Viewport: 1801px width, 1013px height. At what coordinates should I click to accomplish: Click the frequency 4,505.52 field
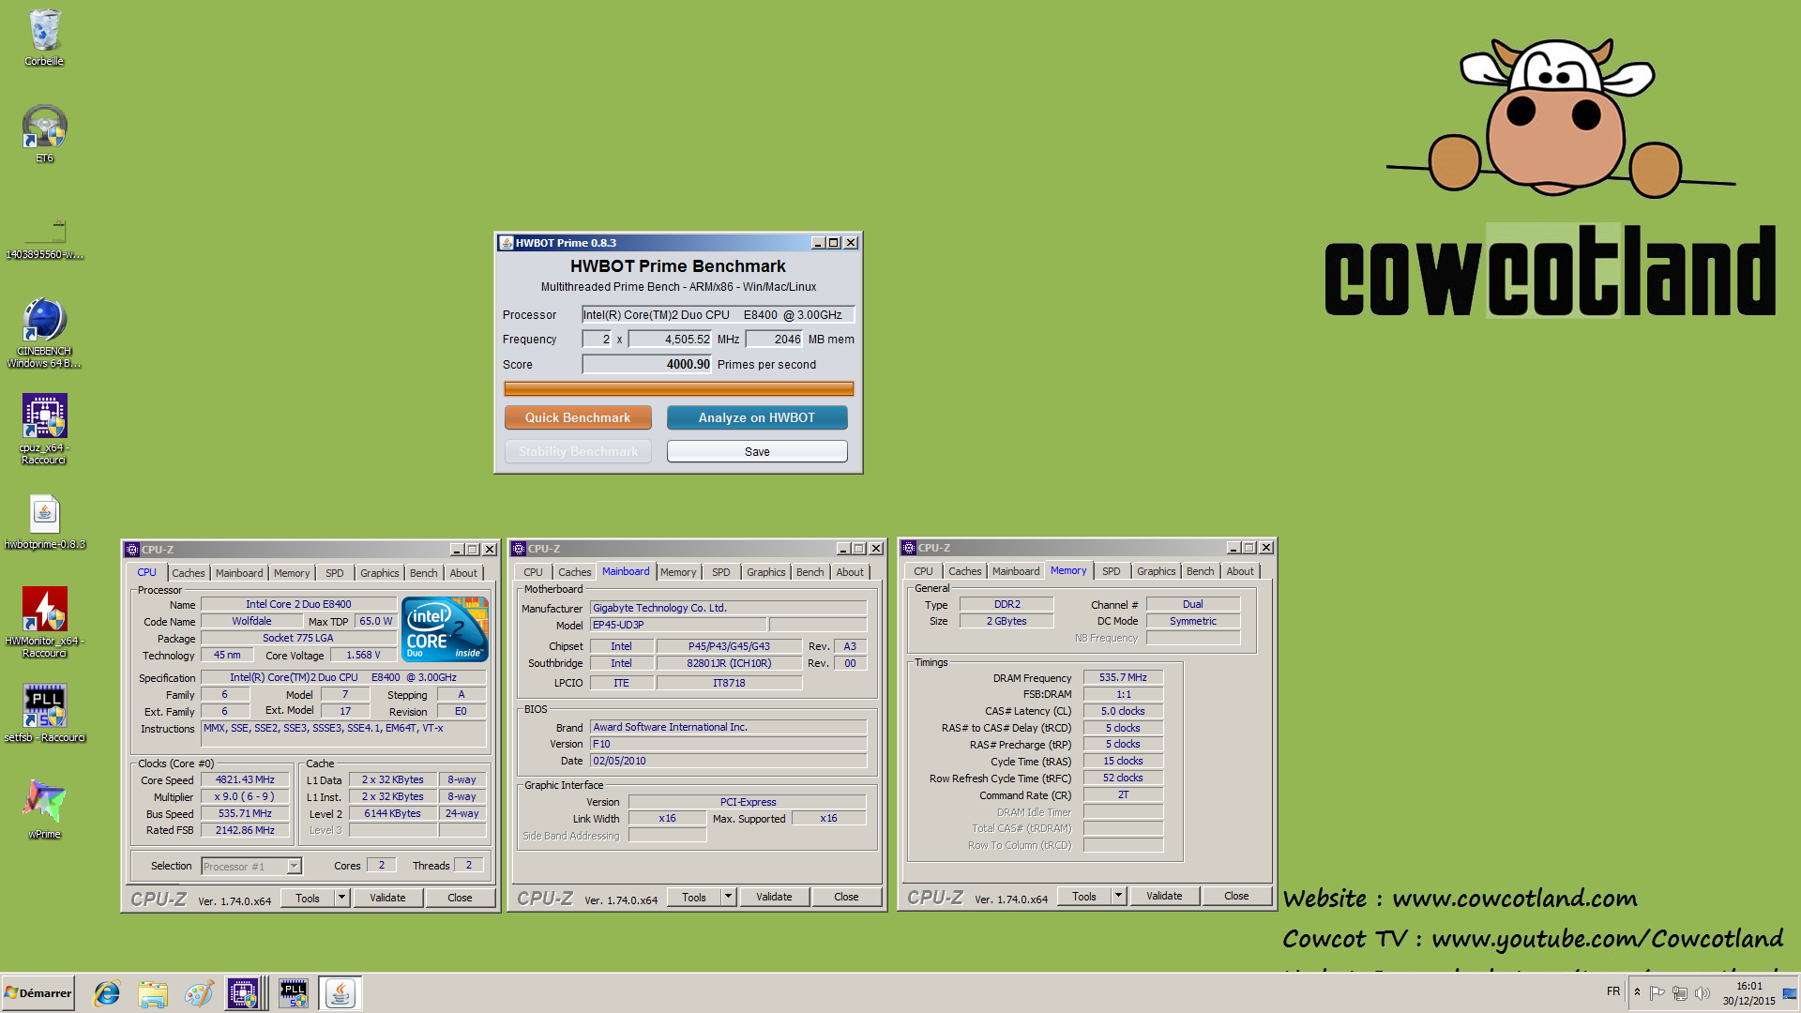tap(670, 340)
